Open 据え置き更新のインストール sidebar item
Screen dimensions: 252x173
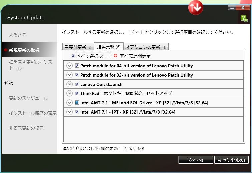tap(31, 65)
